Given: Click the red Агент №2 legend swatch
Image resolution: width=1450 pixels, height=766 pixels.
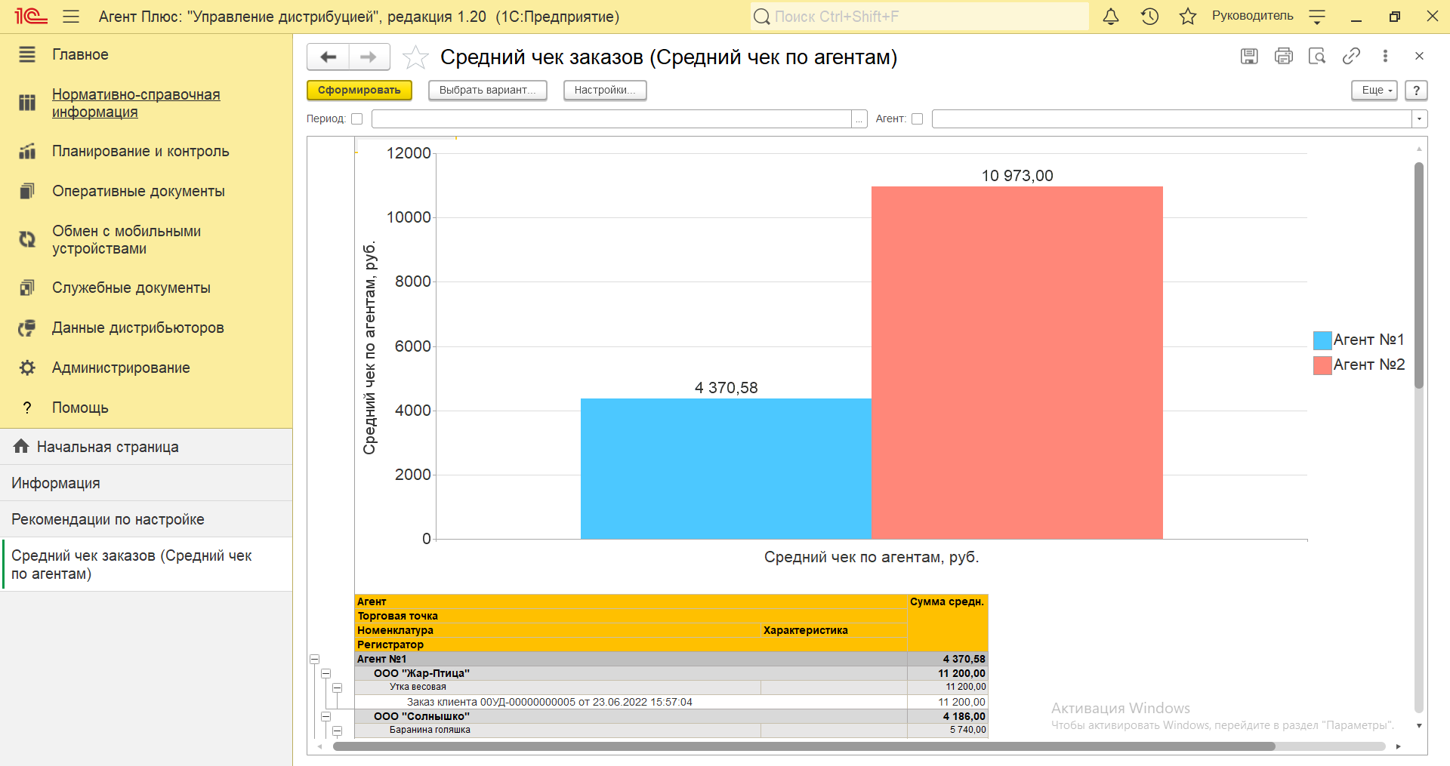Looking at the screenshot, I should 1322,365.
